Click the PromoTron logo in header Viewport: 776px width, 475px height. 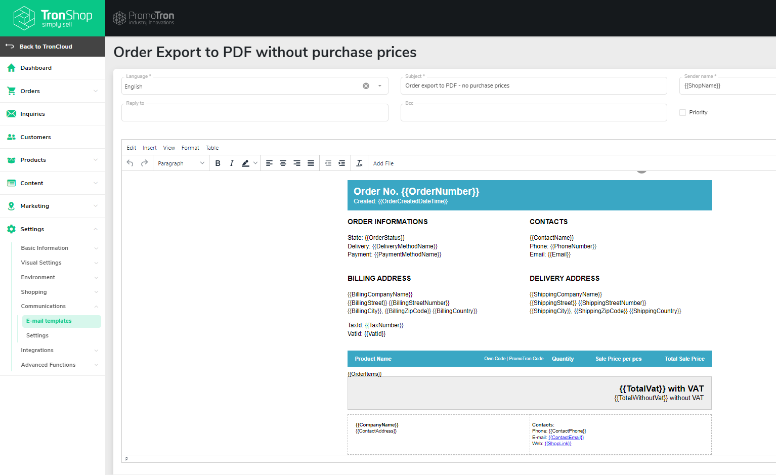click(144, 18)
